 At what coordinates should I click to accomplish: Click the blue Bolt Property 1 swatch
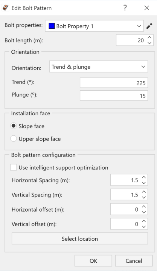52,26
